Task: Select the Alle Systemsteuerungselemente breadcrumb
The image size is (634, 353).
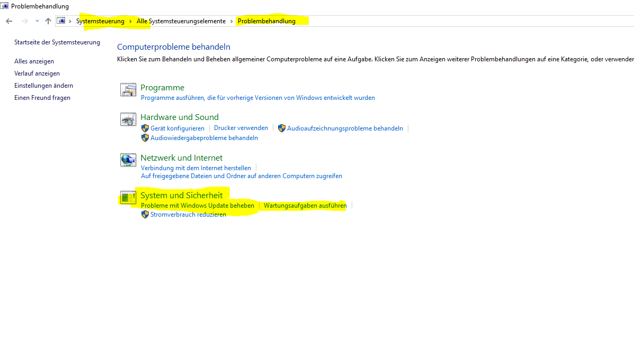Action: click(181, 21)
